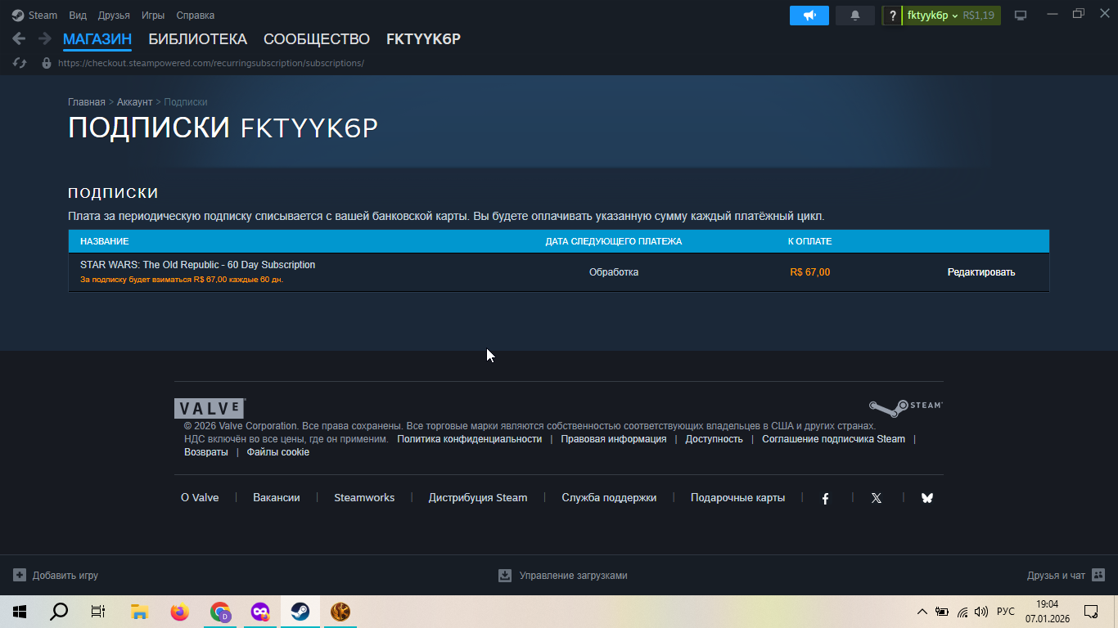
Task: Open the Вакансии footer link
Action: (x=277, y=498)
